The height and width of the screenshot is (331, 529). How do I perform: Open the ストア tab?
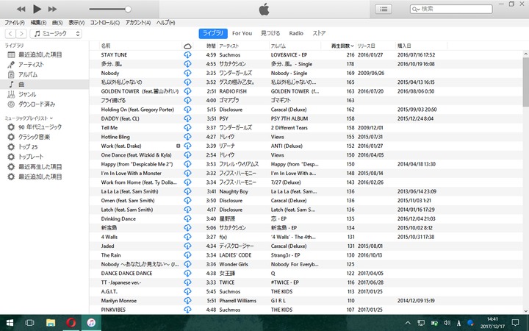(x=319, y=34)
